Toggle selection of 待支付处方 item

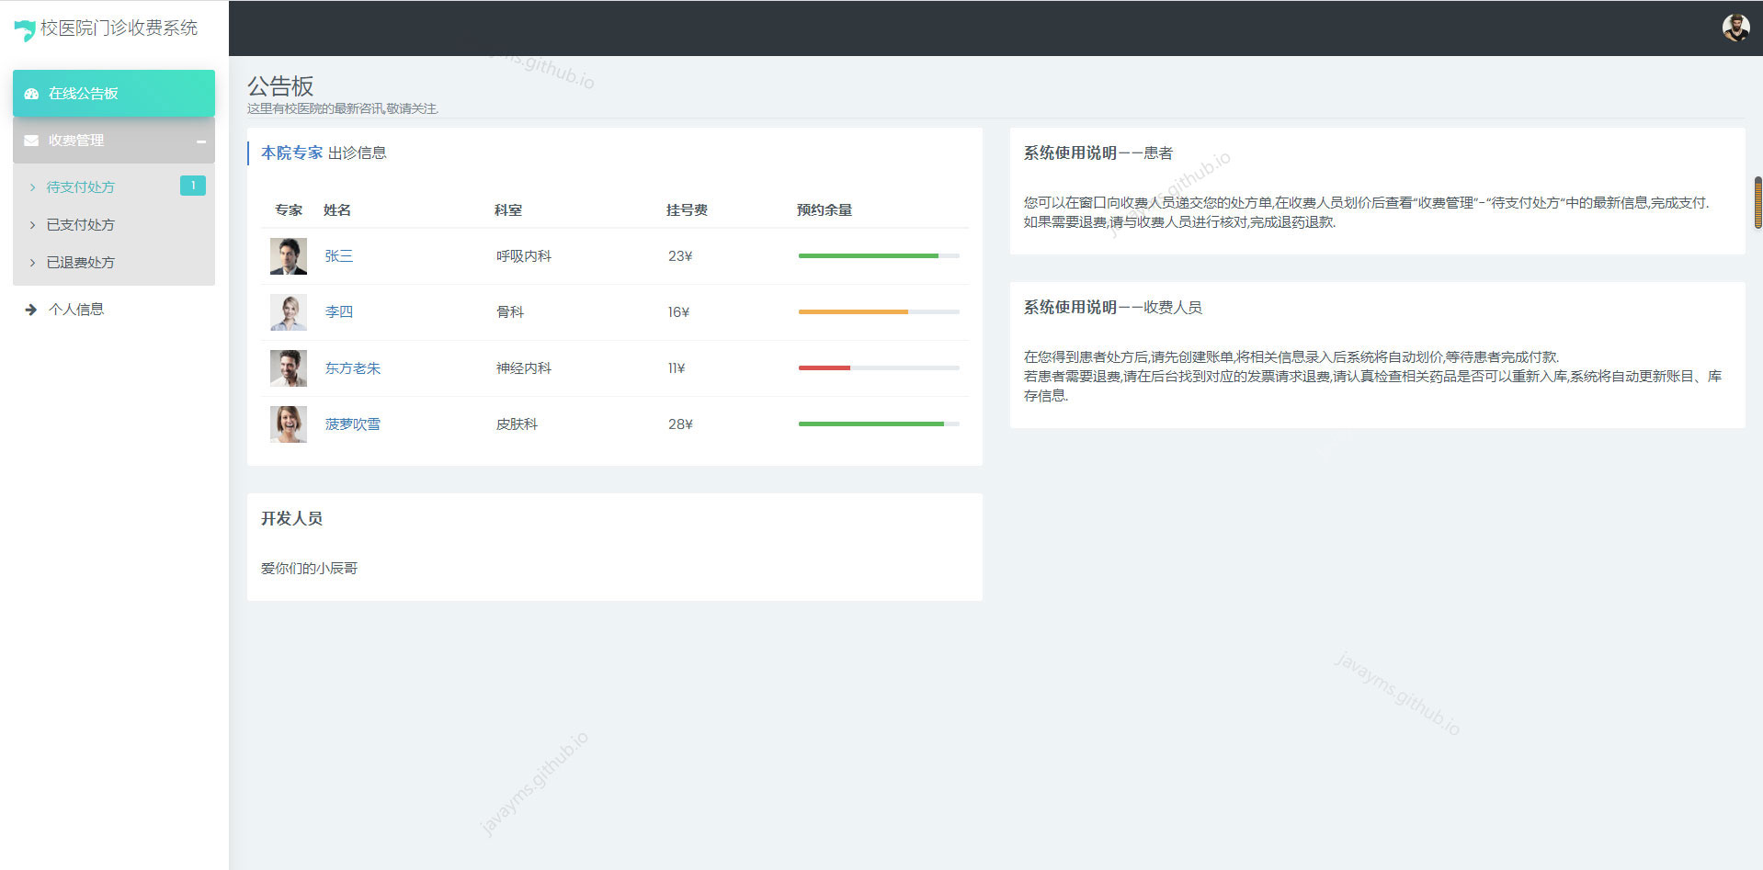(x=81, y=186)
